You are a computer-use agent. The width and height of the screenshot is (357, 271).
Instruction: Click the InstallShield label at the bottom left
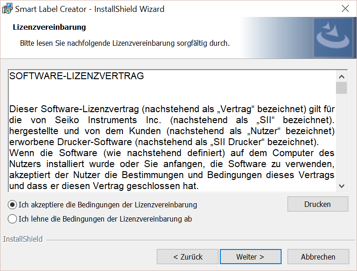point(23,239)
